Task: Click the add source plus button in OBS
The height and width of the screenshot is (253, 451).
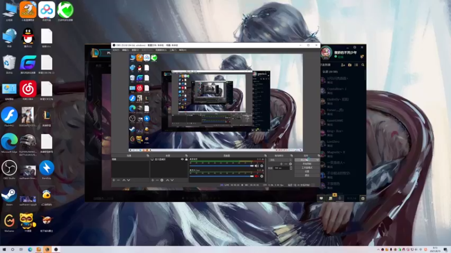Action: click(x=153, y=180)
